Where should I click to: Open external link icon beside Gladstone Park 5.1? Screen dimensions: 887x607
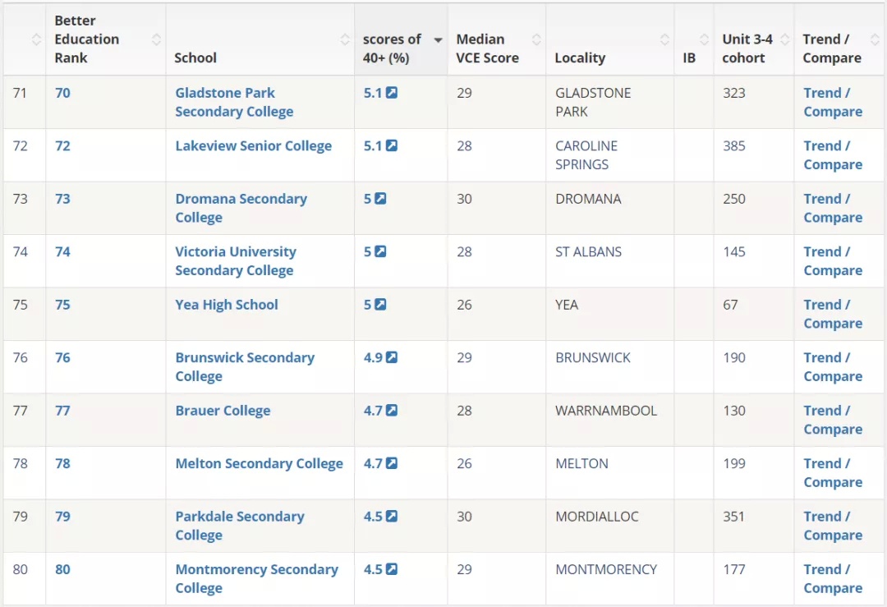coord(392,93)
